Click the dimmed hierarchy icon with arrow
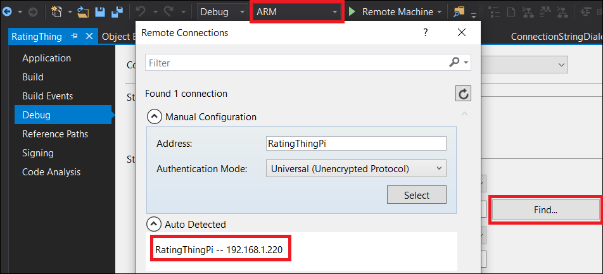Image resolution: width=603 pixels, height=274 pixels. click(545, 12)
